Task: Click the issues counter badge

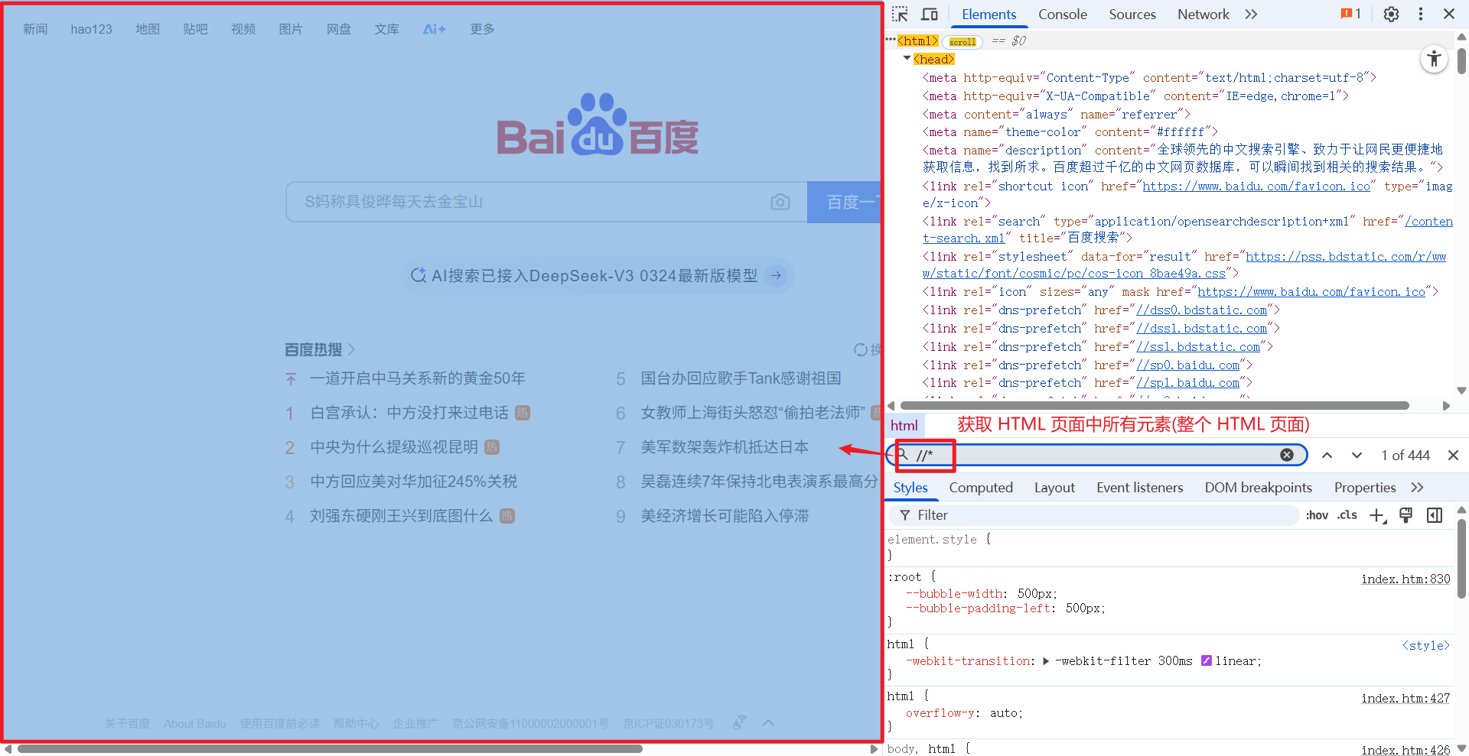Action: click(1350, 14)
